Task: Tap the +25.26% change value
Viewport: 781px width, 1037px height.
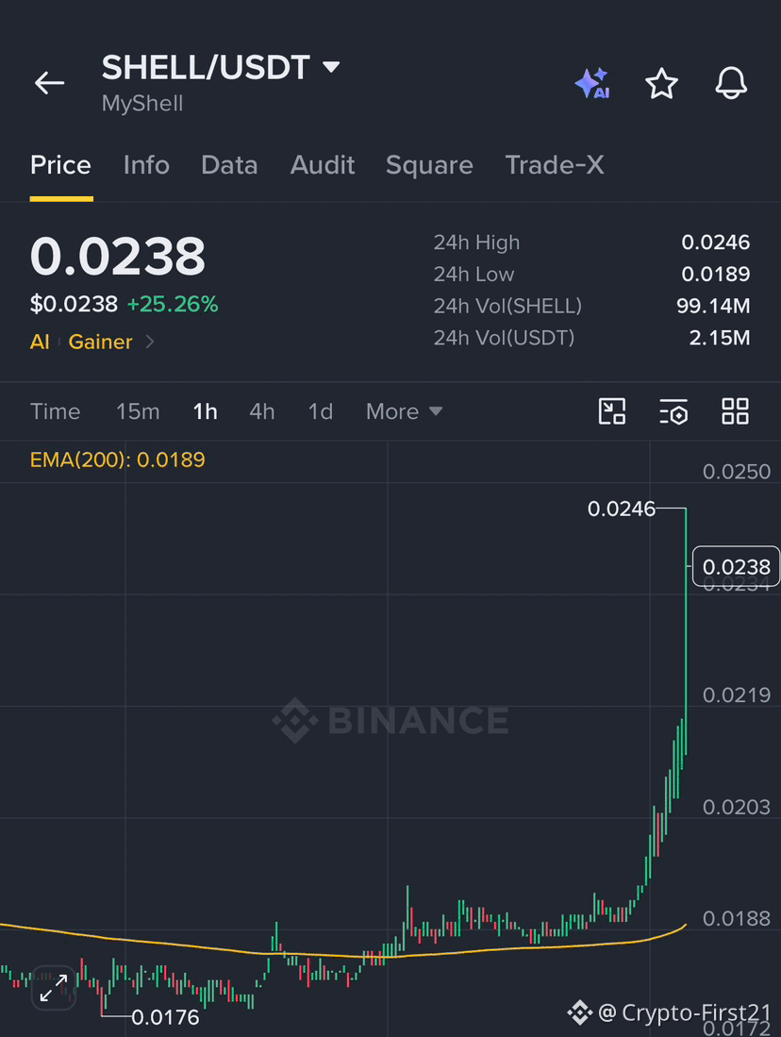Action: [173, 304]
